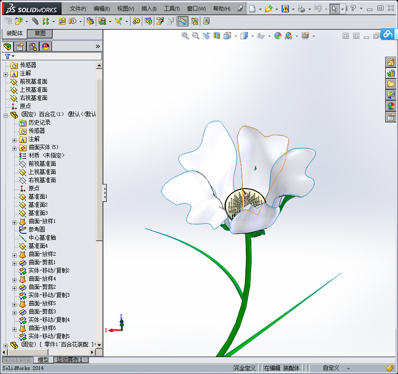Expand the 曲面实体 (5) folder node

(14, 148)
